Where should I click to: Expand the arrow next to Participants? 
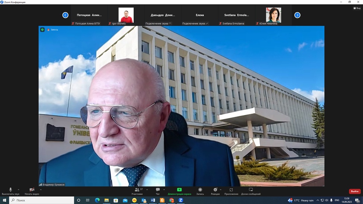(x=147, y=189)
